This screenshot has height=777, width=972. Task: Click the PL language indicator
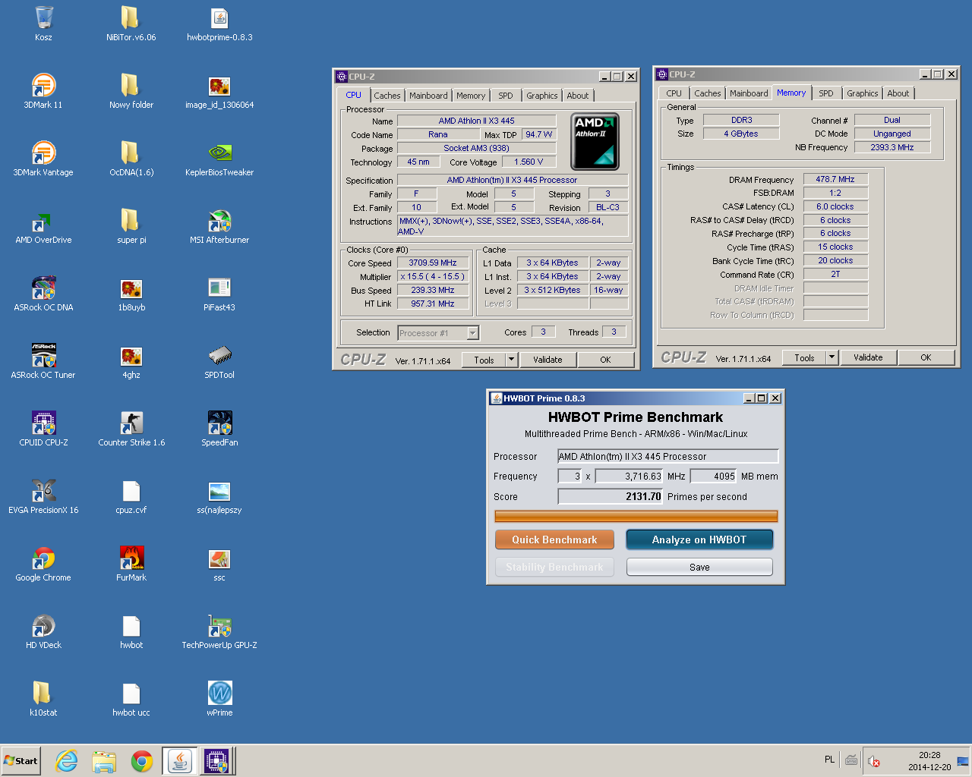pos(829,760)
